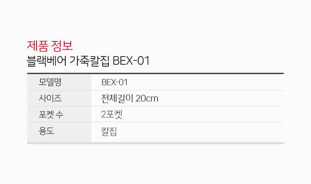
Task: Click the red word 정보 in the heading
Action: pyautogui.click(x=62, y=46)
